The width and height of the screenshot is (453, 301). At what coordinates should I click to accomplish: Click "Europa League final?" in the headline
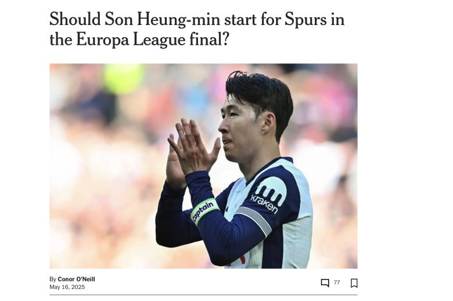coord(152,40)
